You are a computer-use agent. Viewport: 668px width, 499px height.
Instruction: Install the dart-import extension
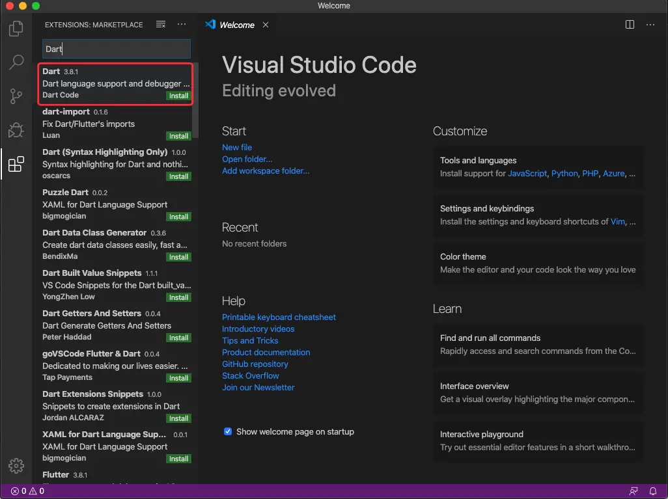click(178, 136)
